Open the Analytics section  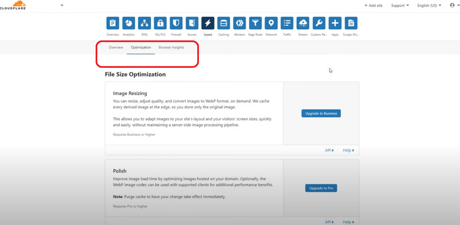tap(129, 23)
